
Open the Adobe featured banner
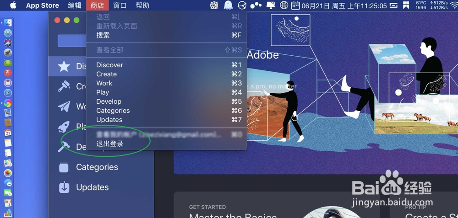coord(316,93)
